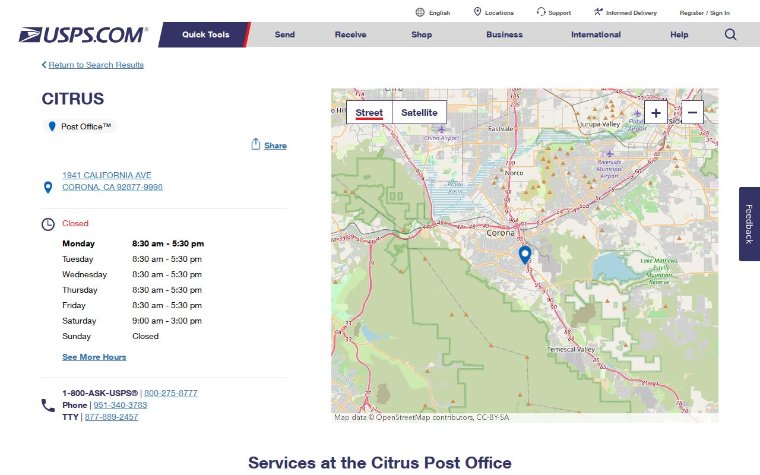Screen dimensions: 760x475
Task: Open Informed Delivery link
Action: click(632, 12)
